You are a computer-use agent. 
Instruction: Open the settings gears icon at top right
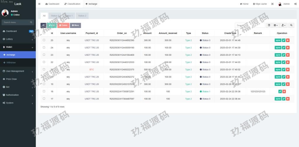pyautogui.click(x=295, y=4)
